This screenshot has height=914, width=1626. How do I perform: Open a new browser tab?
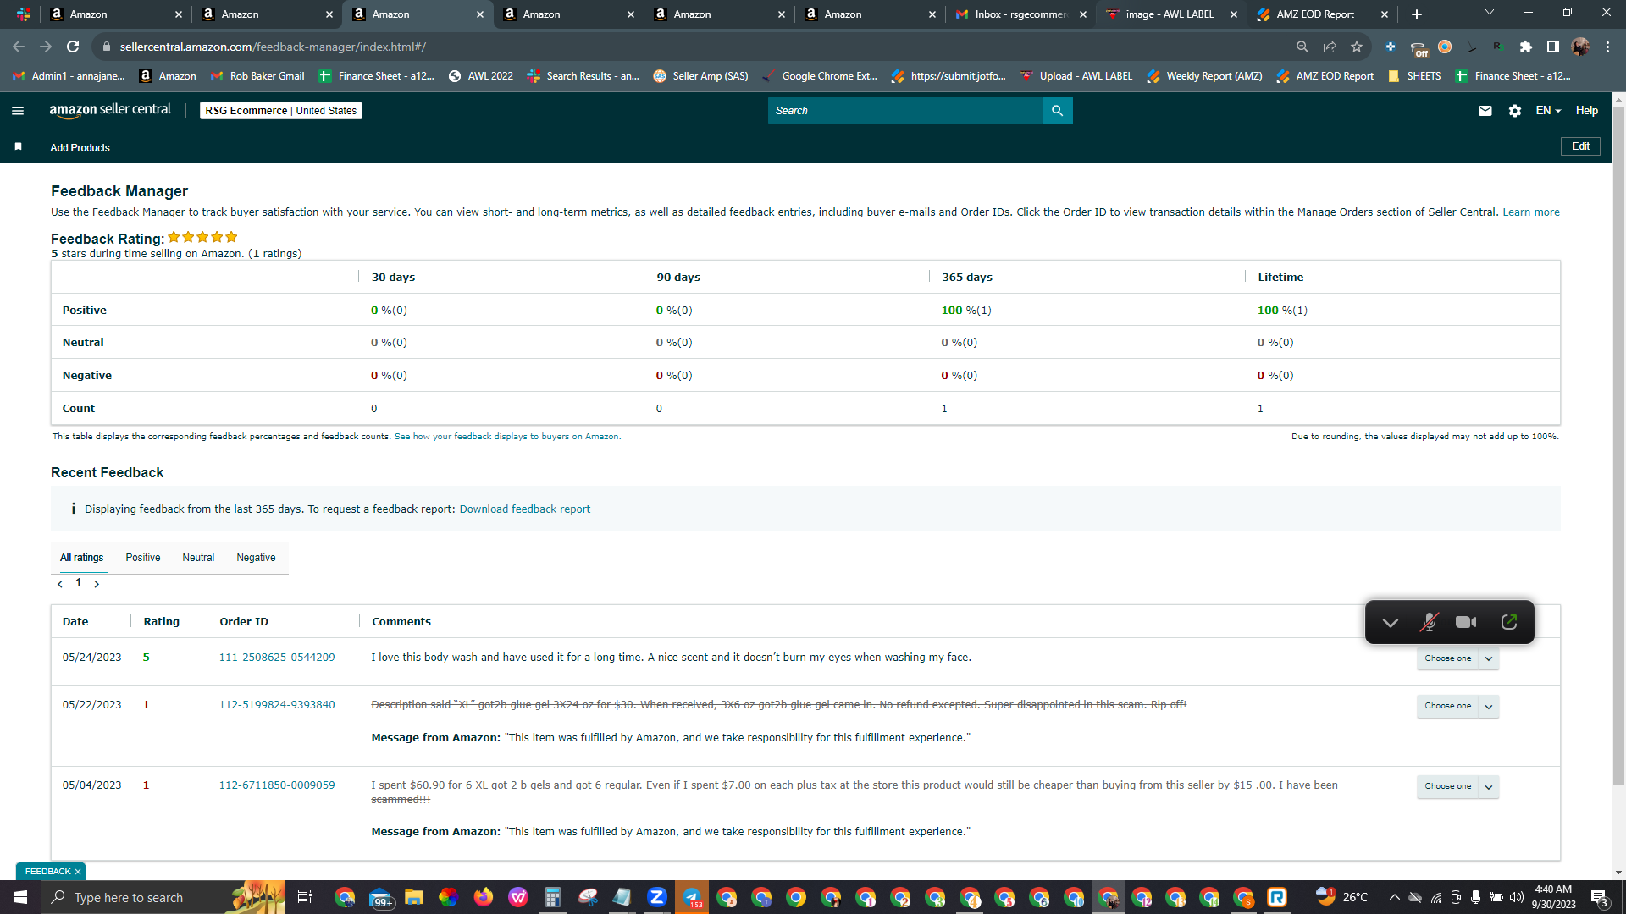click(x=1417, y=14)
